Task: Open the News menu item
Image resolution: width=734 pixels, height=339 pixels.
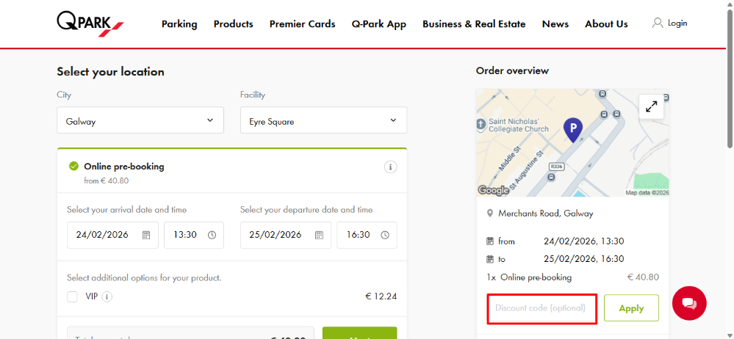Action: click(555, 23)
